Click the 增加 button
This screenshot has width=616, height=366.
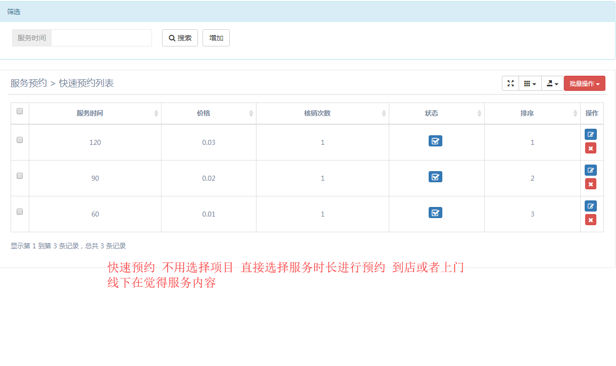tap(216, 38)
